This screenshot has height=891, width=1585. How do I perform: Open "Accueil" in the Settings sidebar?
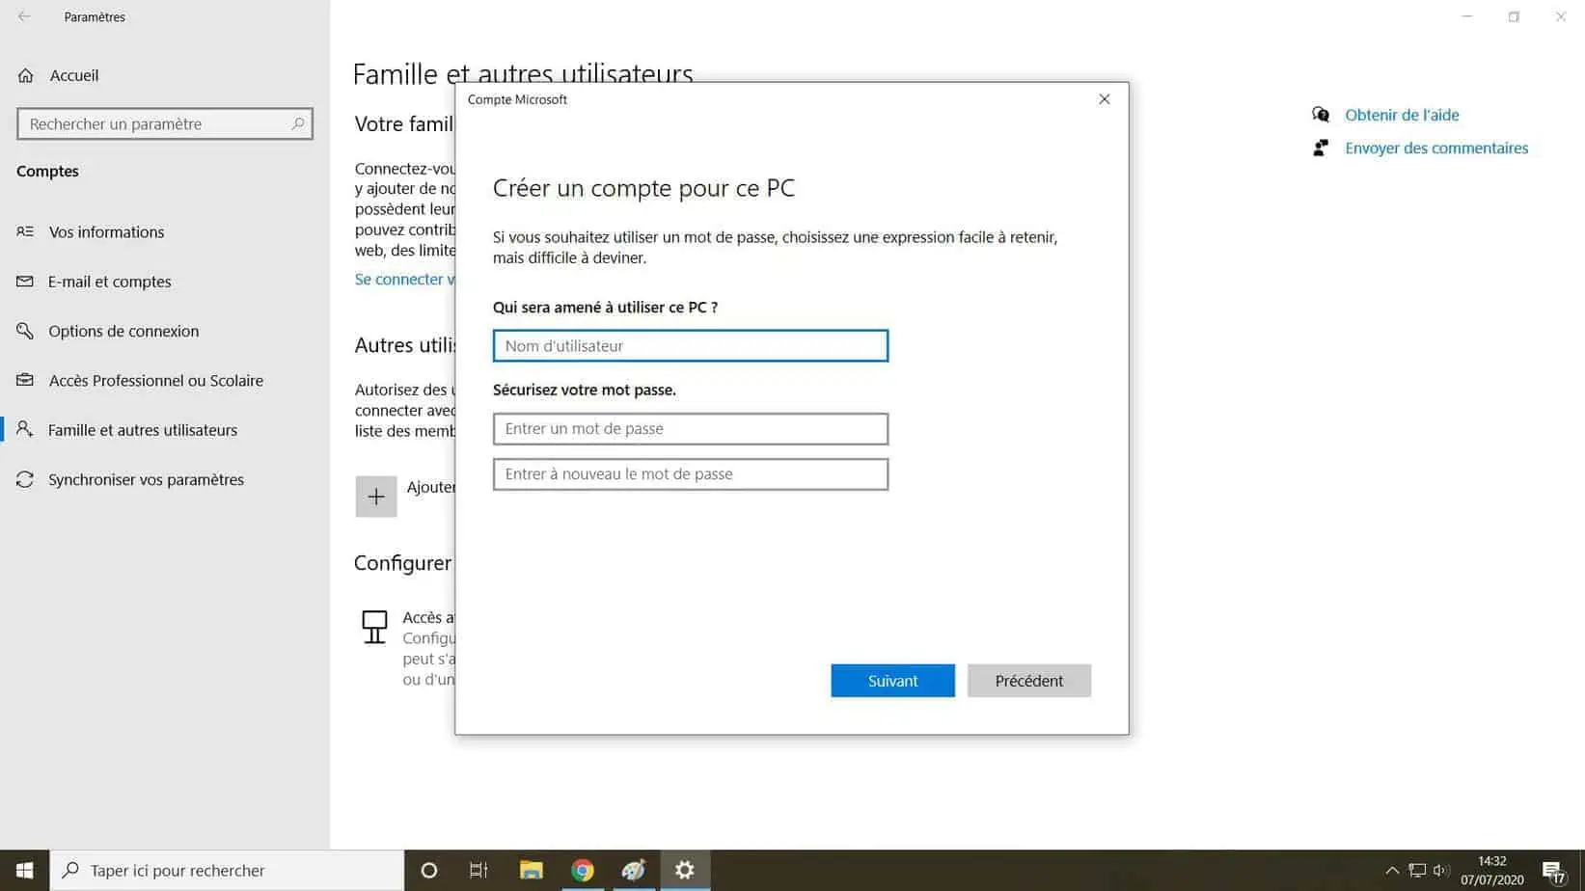73,75
